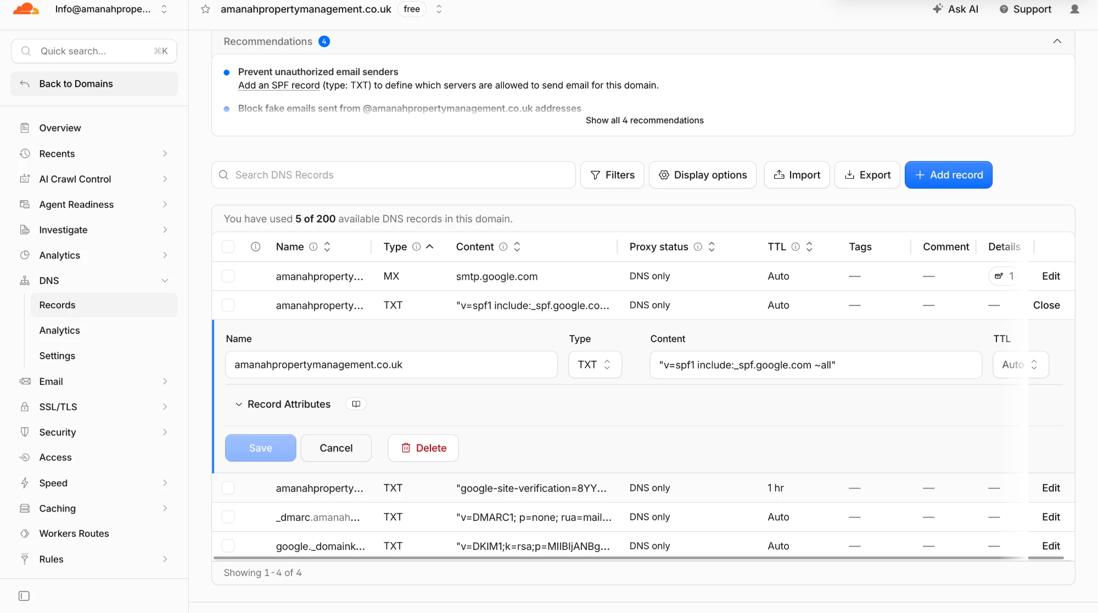Collapse the Recommendations panel
Image resolution: width=1098 pixels, height=613 pixels.
(1057, 42)
